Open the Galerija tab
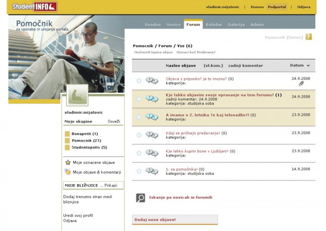The image size is (326, 231). coord(236,24)
